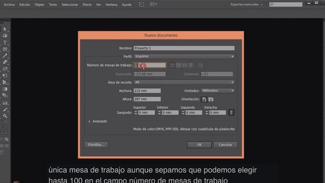Viewport: 325px width, 183px height.
Task: Select the Zoom magnifier tool
Action: 5,116
